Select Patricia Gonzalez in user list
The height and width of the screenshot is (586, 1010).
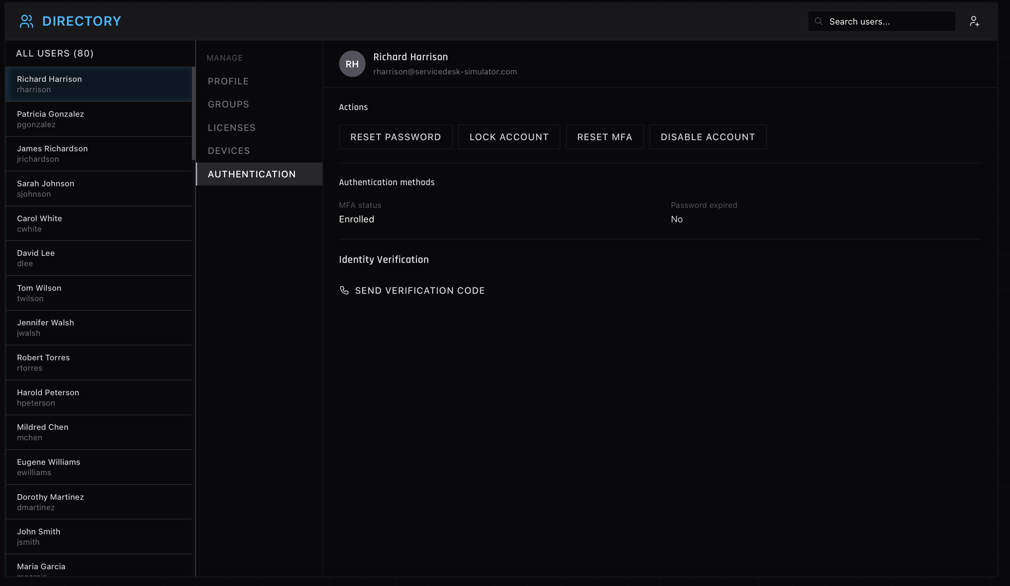tap(99, 119)
